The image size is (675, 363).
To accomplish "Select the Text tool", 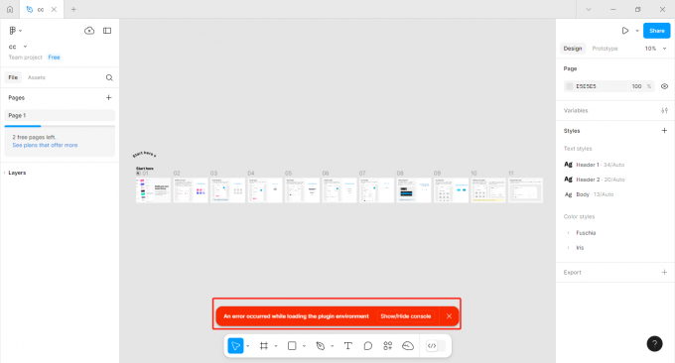I will [347, 346].
